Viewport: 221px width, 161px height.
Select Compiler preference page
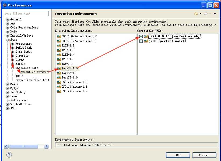click(22, 56)
